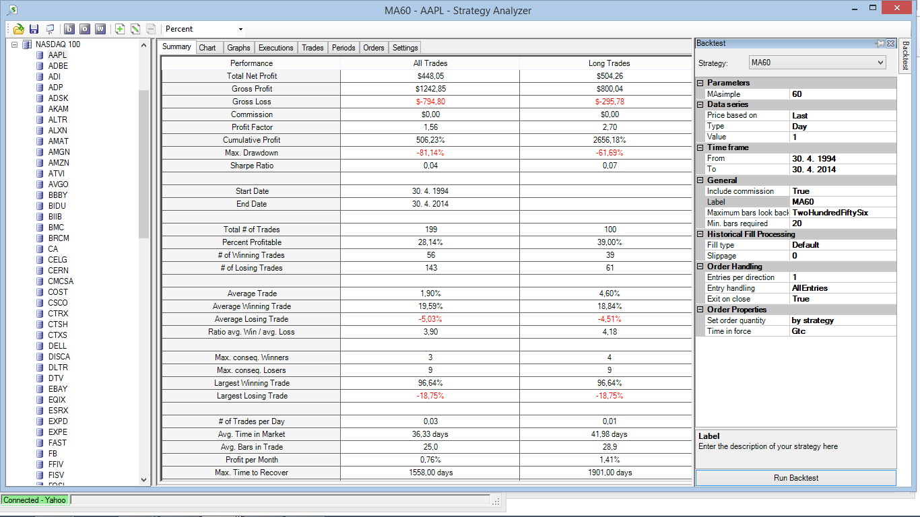Click the Run Backtest button
Image resolution: width=920 pixels, height=517 pixels.
795,478
